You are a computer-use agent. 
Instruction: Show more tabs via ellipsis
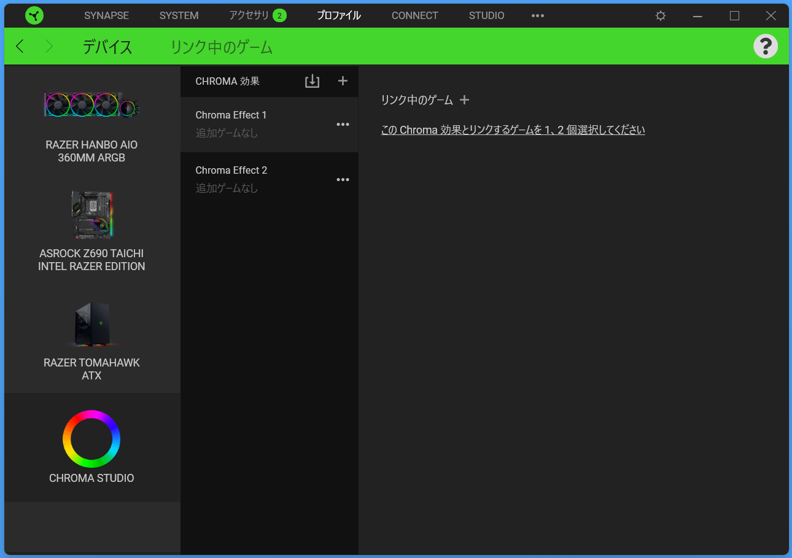click(538, 16)
